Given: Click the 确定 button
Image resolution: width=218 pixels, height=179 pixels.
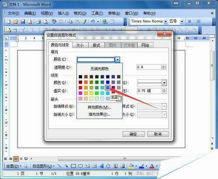Looking at the screenshot, I should 133,134.
